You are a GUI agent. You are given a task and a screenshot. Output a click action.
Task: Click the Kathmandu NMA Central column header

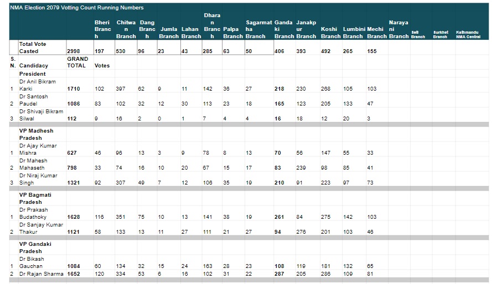pyautogui.click(x=468, y=34)
